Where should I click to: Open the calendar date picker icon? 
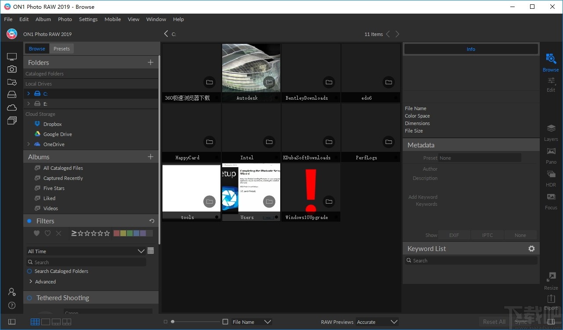coord(151,251)
